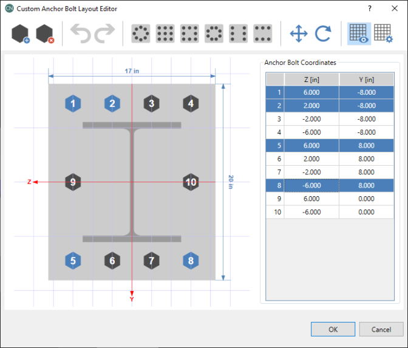The height and width of the screenshot is (348, 408).
Task: Click the Y [in] column header
Action: coord(366,80)
